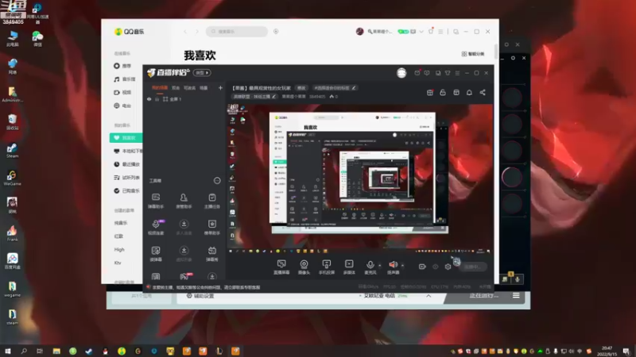636x357 pixels.
Task: Collapse the 工具箱 toolbox section
Action: (217, 181)
